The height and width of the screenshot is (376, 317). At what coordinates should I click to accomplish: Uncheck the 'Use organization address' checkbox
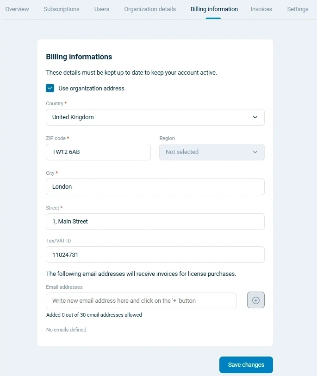coord(49,88)
